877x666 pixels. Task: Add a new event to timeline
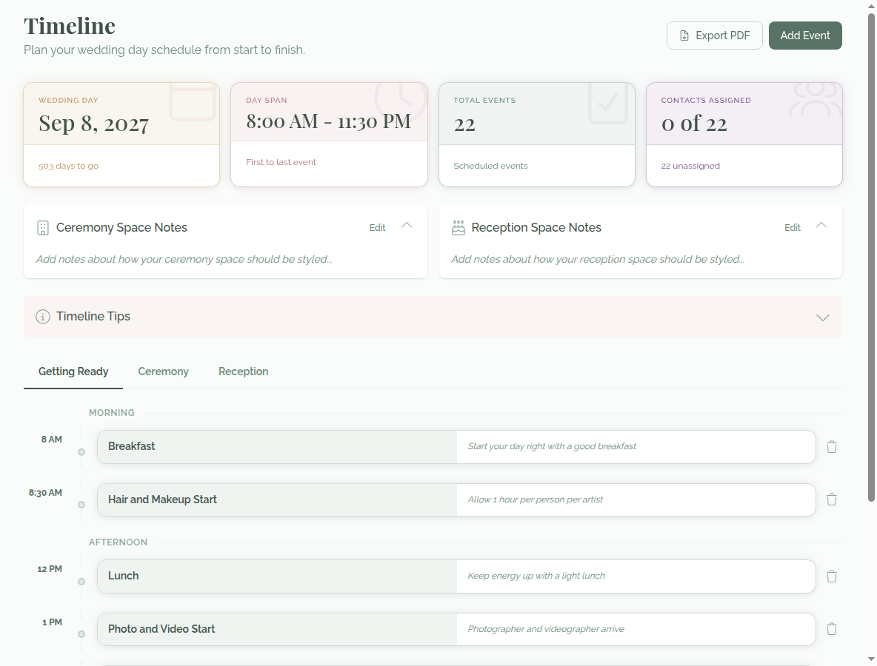coord(805,36)
